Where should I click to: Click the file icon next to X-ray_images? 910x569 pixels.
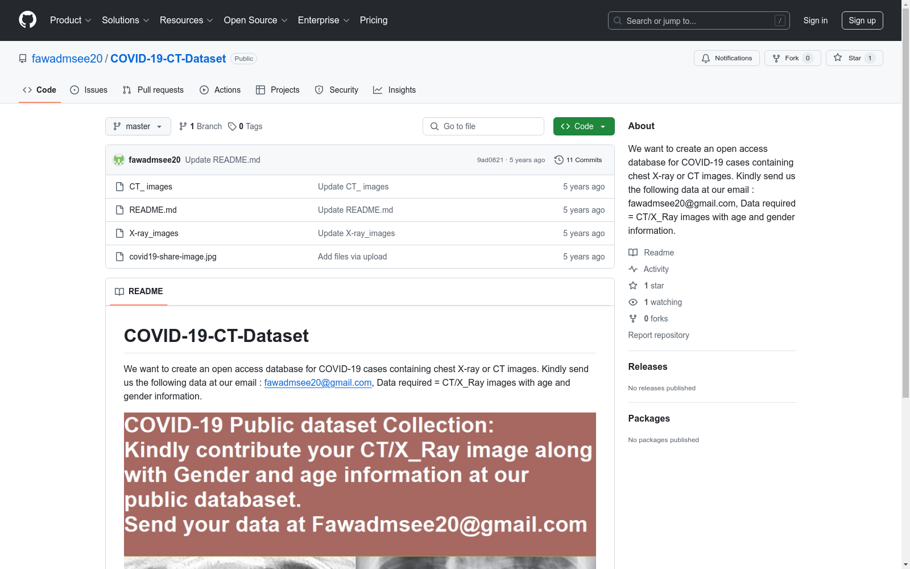tap(119, 233)
